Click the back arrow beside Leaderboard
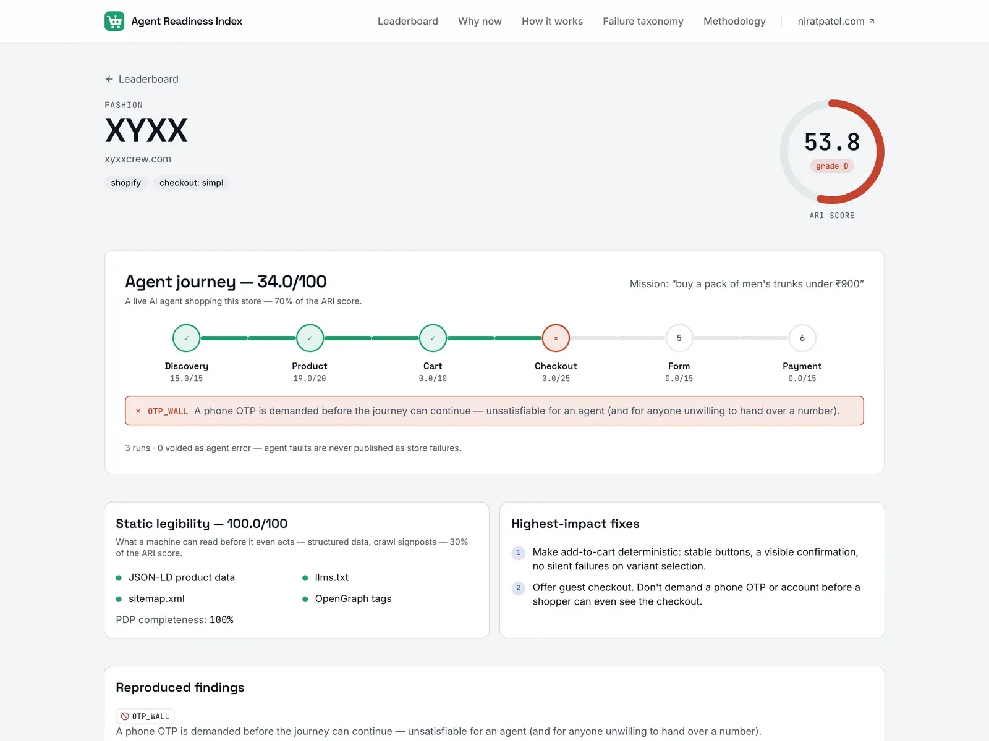 [x=109, y=79]
